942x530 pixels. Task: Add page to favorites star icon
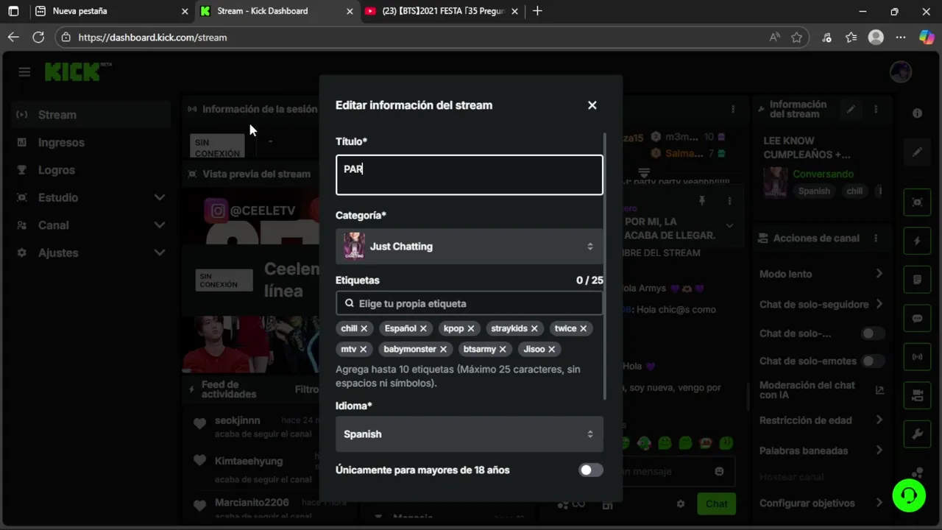[796, 38]
